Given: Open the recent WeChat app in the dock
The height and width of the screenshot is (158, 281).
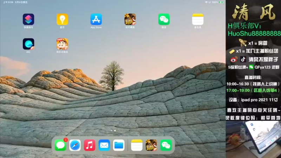Looking at the screenshot, I should coord(166,145).
